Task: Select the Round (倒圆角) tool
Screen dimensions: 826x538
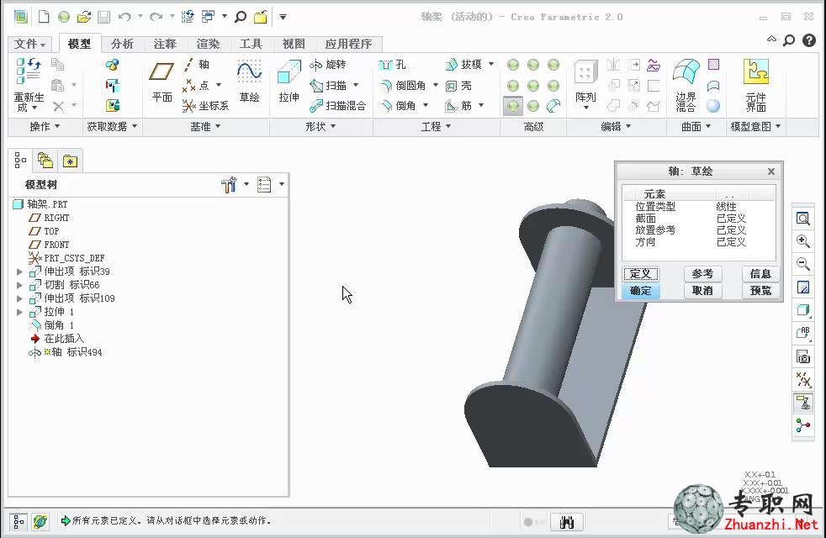Action: [403, 85]
